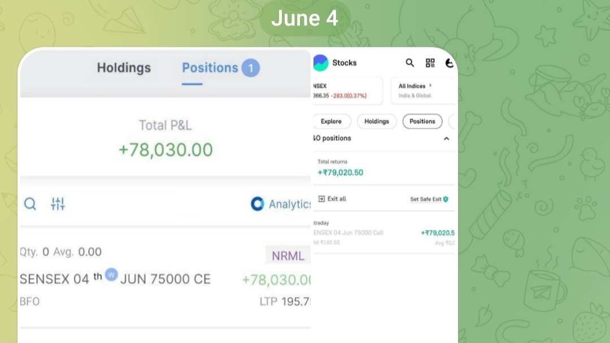
Task: Expand All Indices arrow
Action: tap(430, 85)
